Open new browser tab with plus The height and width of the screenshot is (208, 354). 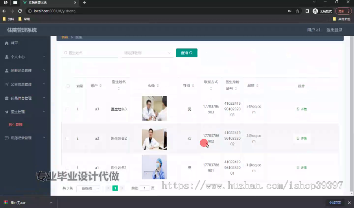pos(85,2)
